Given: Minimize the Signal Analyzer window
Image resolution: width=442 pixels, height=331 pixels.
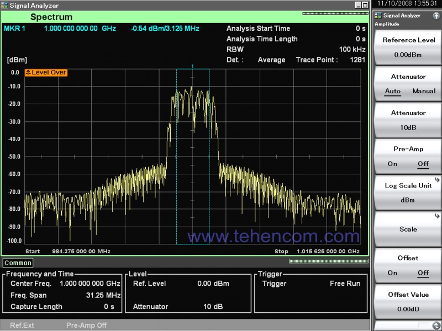Looking at the screenshot, I should tap(357, 5).
